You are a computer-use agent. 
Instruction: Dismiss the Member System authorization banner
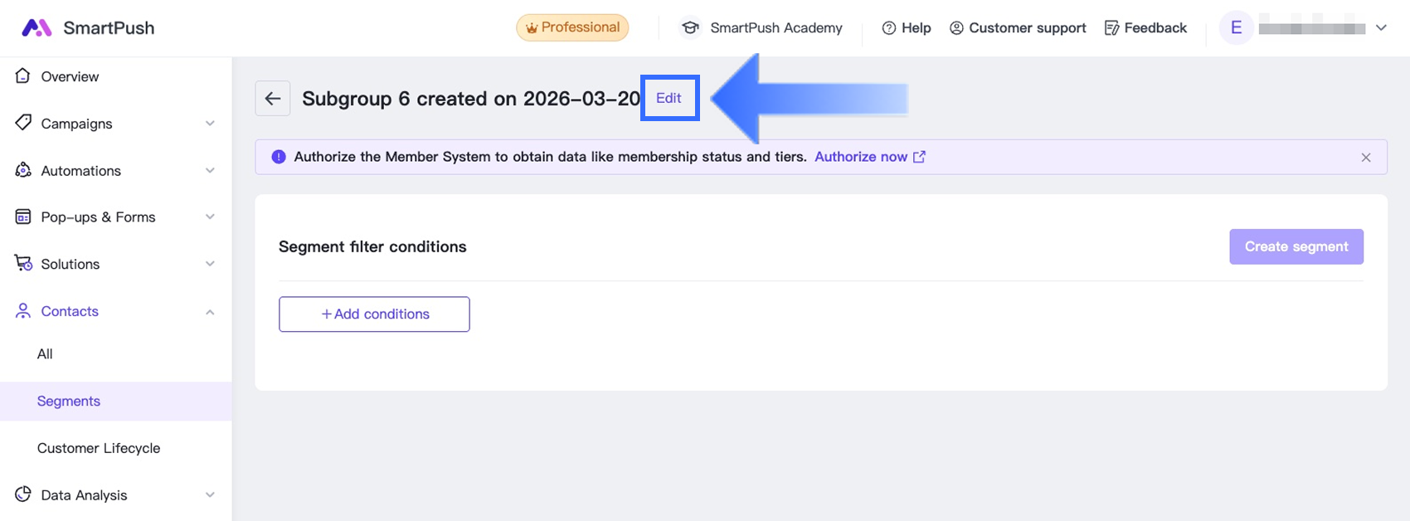[x=1366, y=158]
